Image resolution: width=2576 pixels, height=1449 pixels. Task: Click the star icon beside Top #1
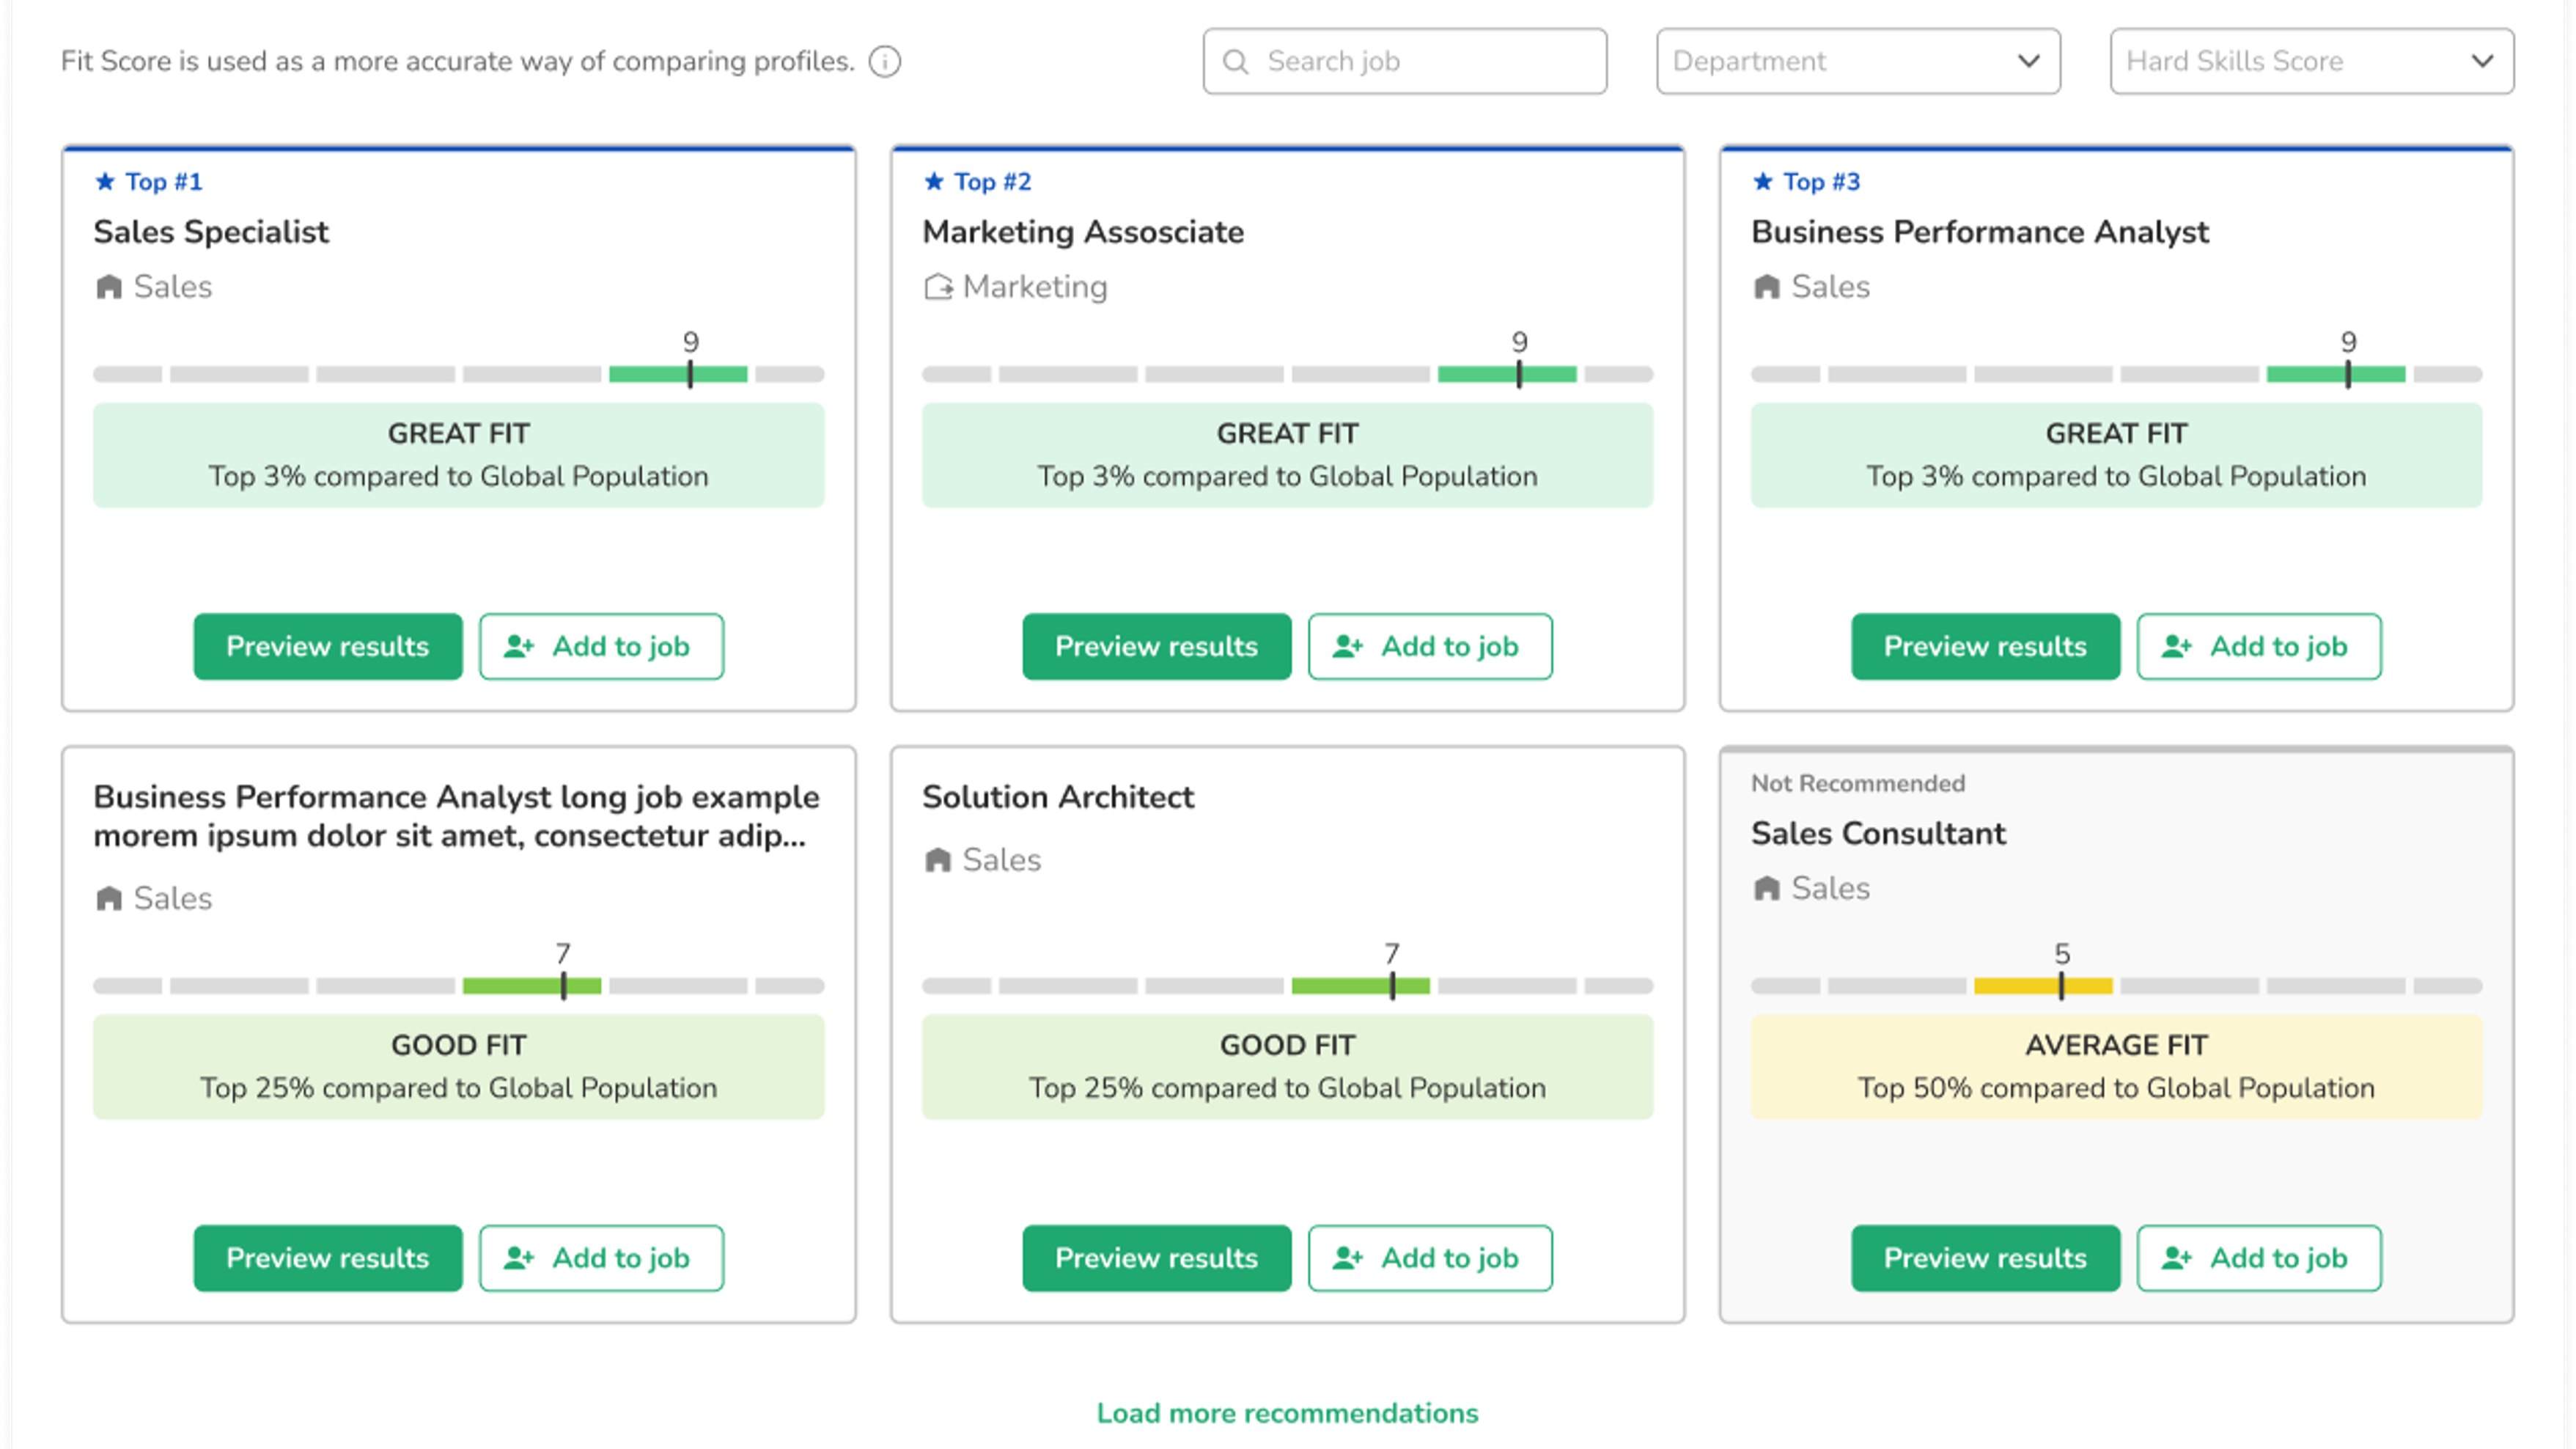(105, 181)
